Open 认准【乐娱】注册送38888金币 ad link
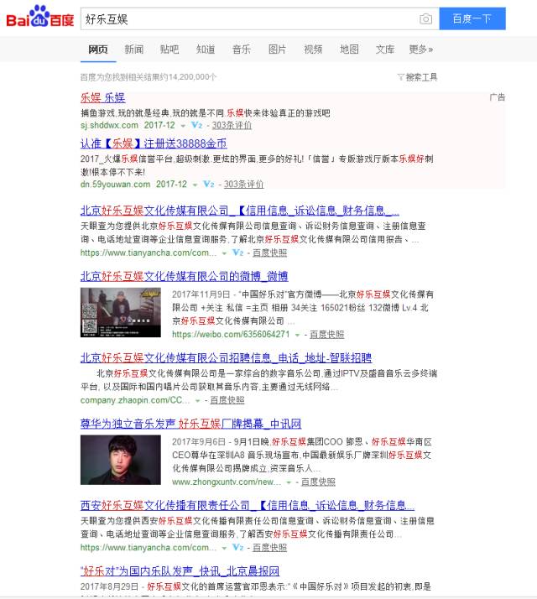Viewport: 537px width, 599px height. click(x=154, y=143)
